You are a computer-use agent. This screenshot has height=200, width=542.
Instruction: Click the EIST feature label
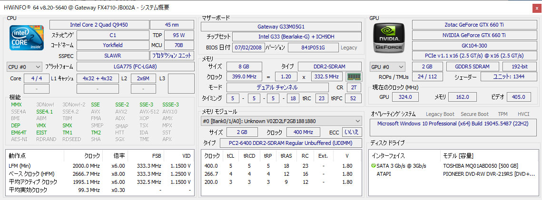41,133
